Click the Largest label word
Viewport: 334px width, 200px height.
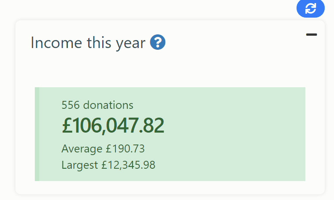tap(80, 165)
